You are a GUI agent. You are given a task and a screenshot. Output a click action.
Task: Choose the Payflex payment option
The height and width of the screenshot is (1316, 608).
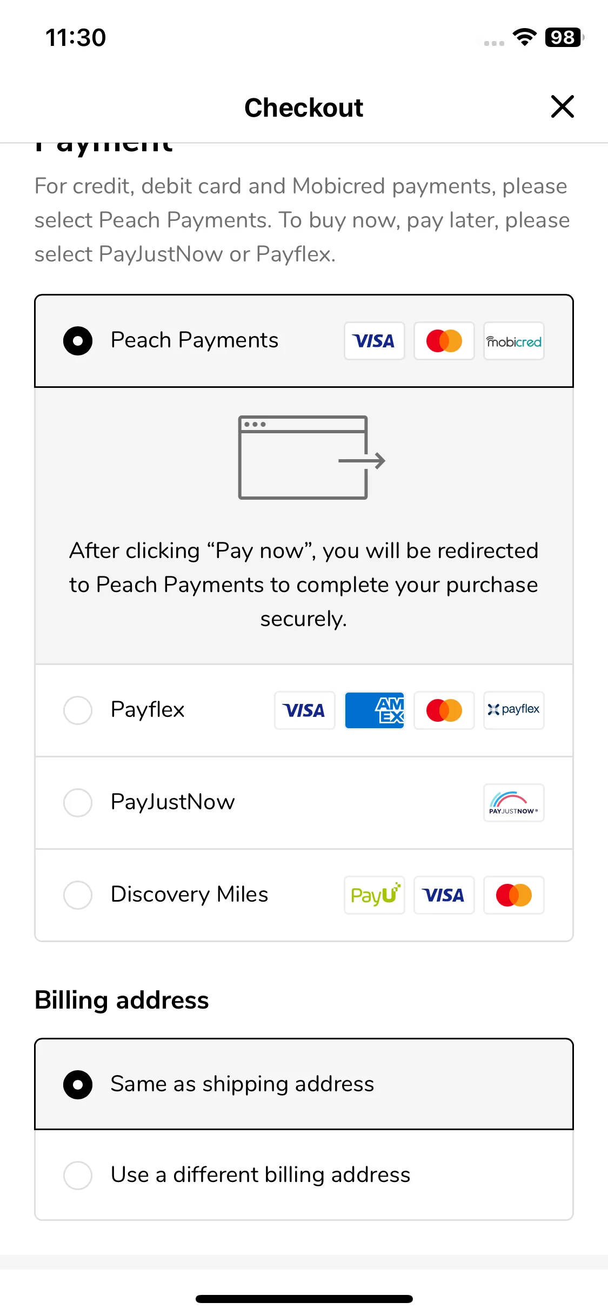coord(304,710)
